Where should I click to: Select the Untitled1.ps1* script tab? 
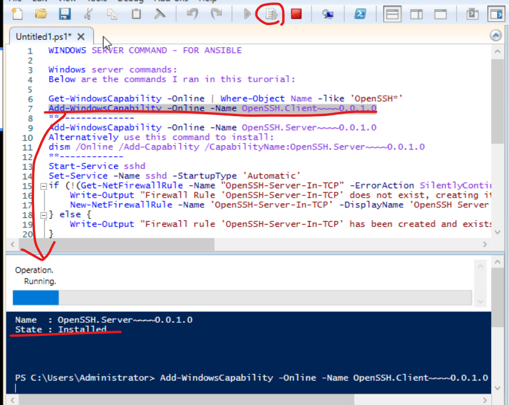44,36
